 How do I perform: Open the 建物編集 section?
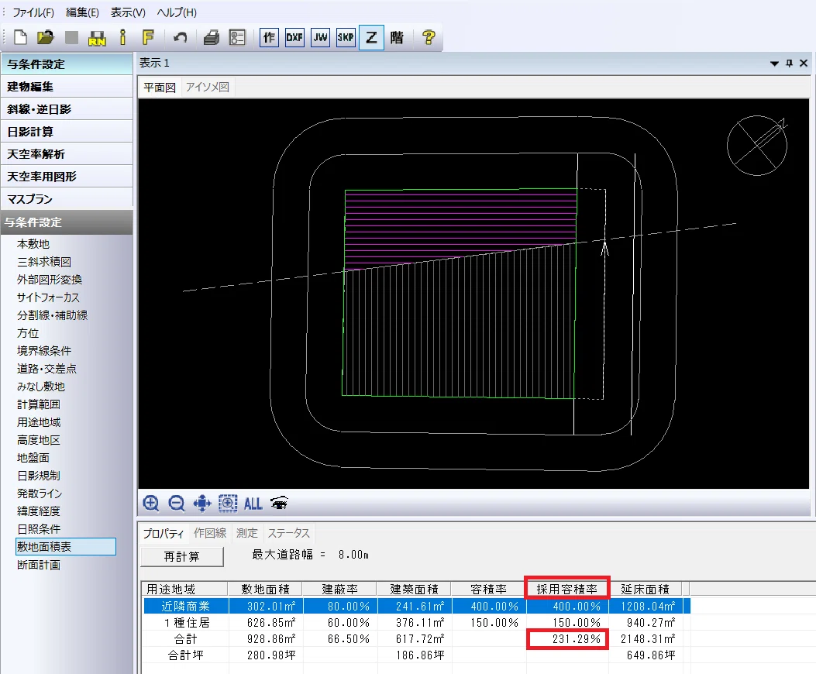(67, 87)
